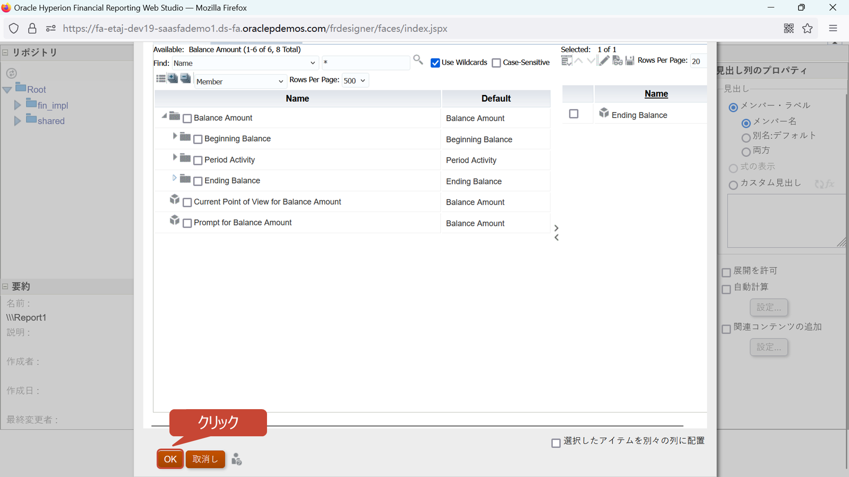Viewport: 849px width, 477px height.
Task: Click the collapse all rows icon
Action: [x=186, y=78]
